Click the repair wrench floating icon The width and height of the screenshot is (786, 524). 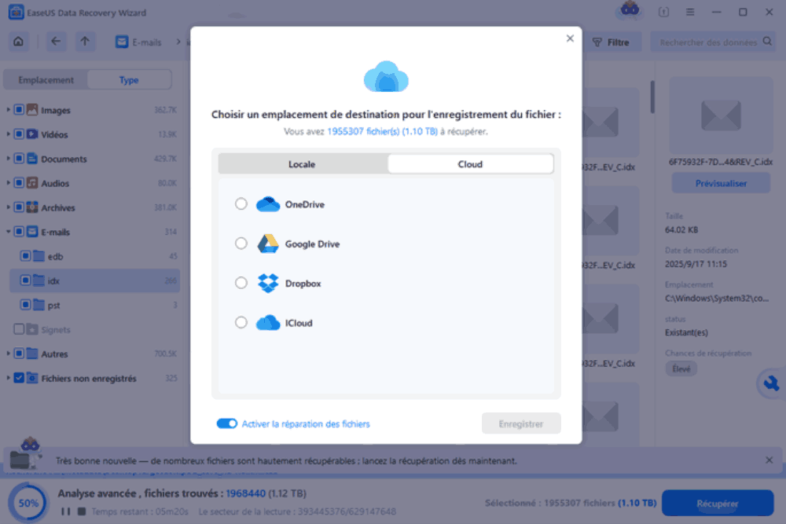[771, 383]
